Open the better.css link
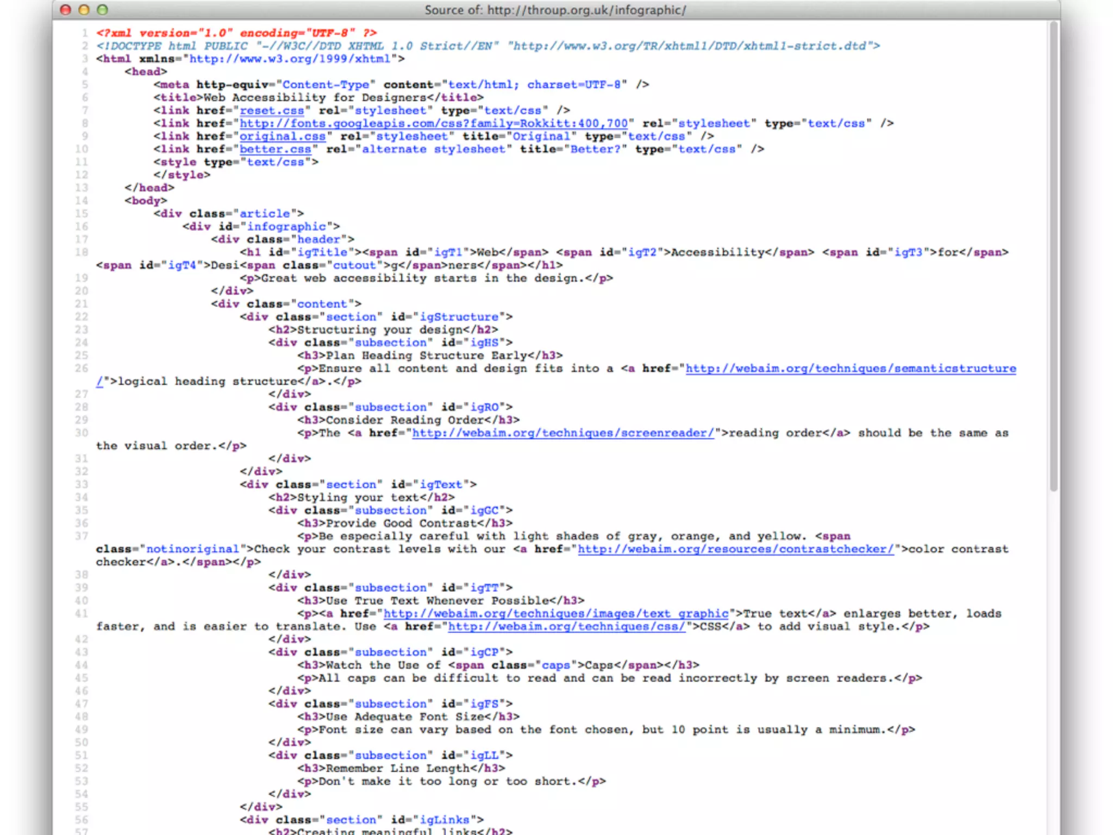The width and height of the screenshot is (1113, 835). 276,149
